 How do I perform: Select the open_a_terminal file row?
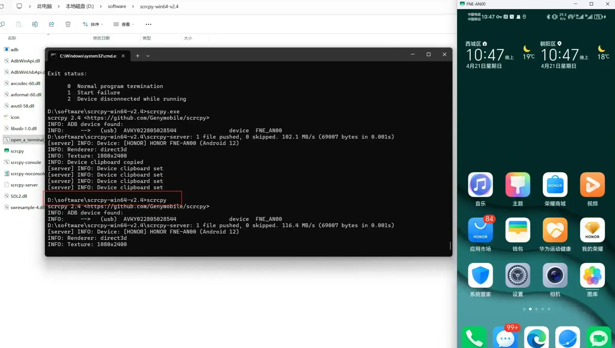point(24,140)
